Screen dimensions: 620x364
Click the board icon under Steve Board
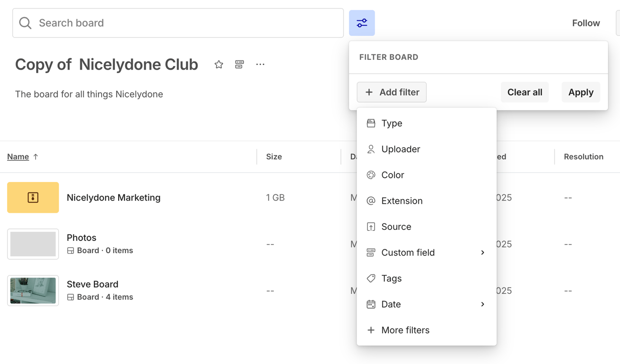pyautogui.click(x=70, y=297)
